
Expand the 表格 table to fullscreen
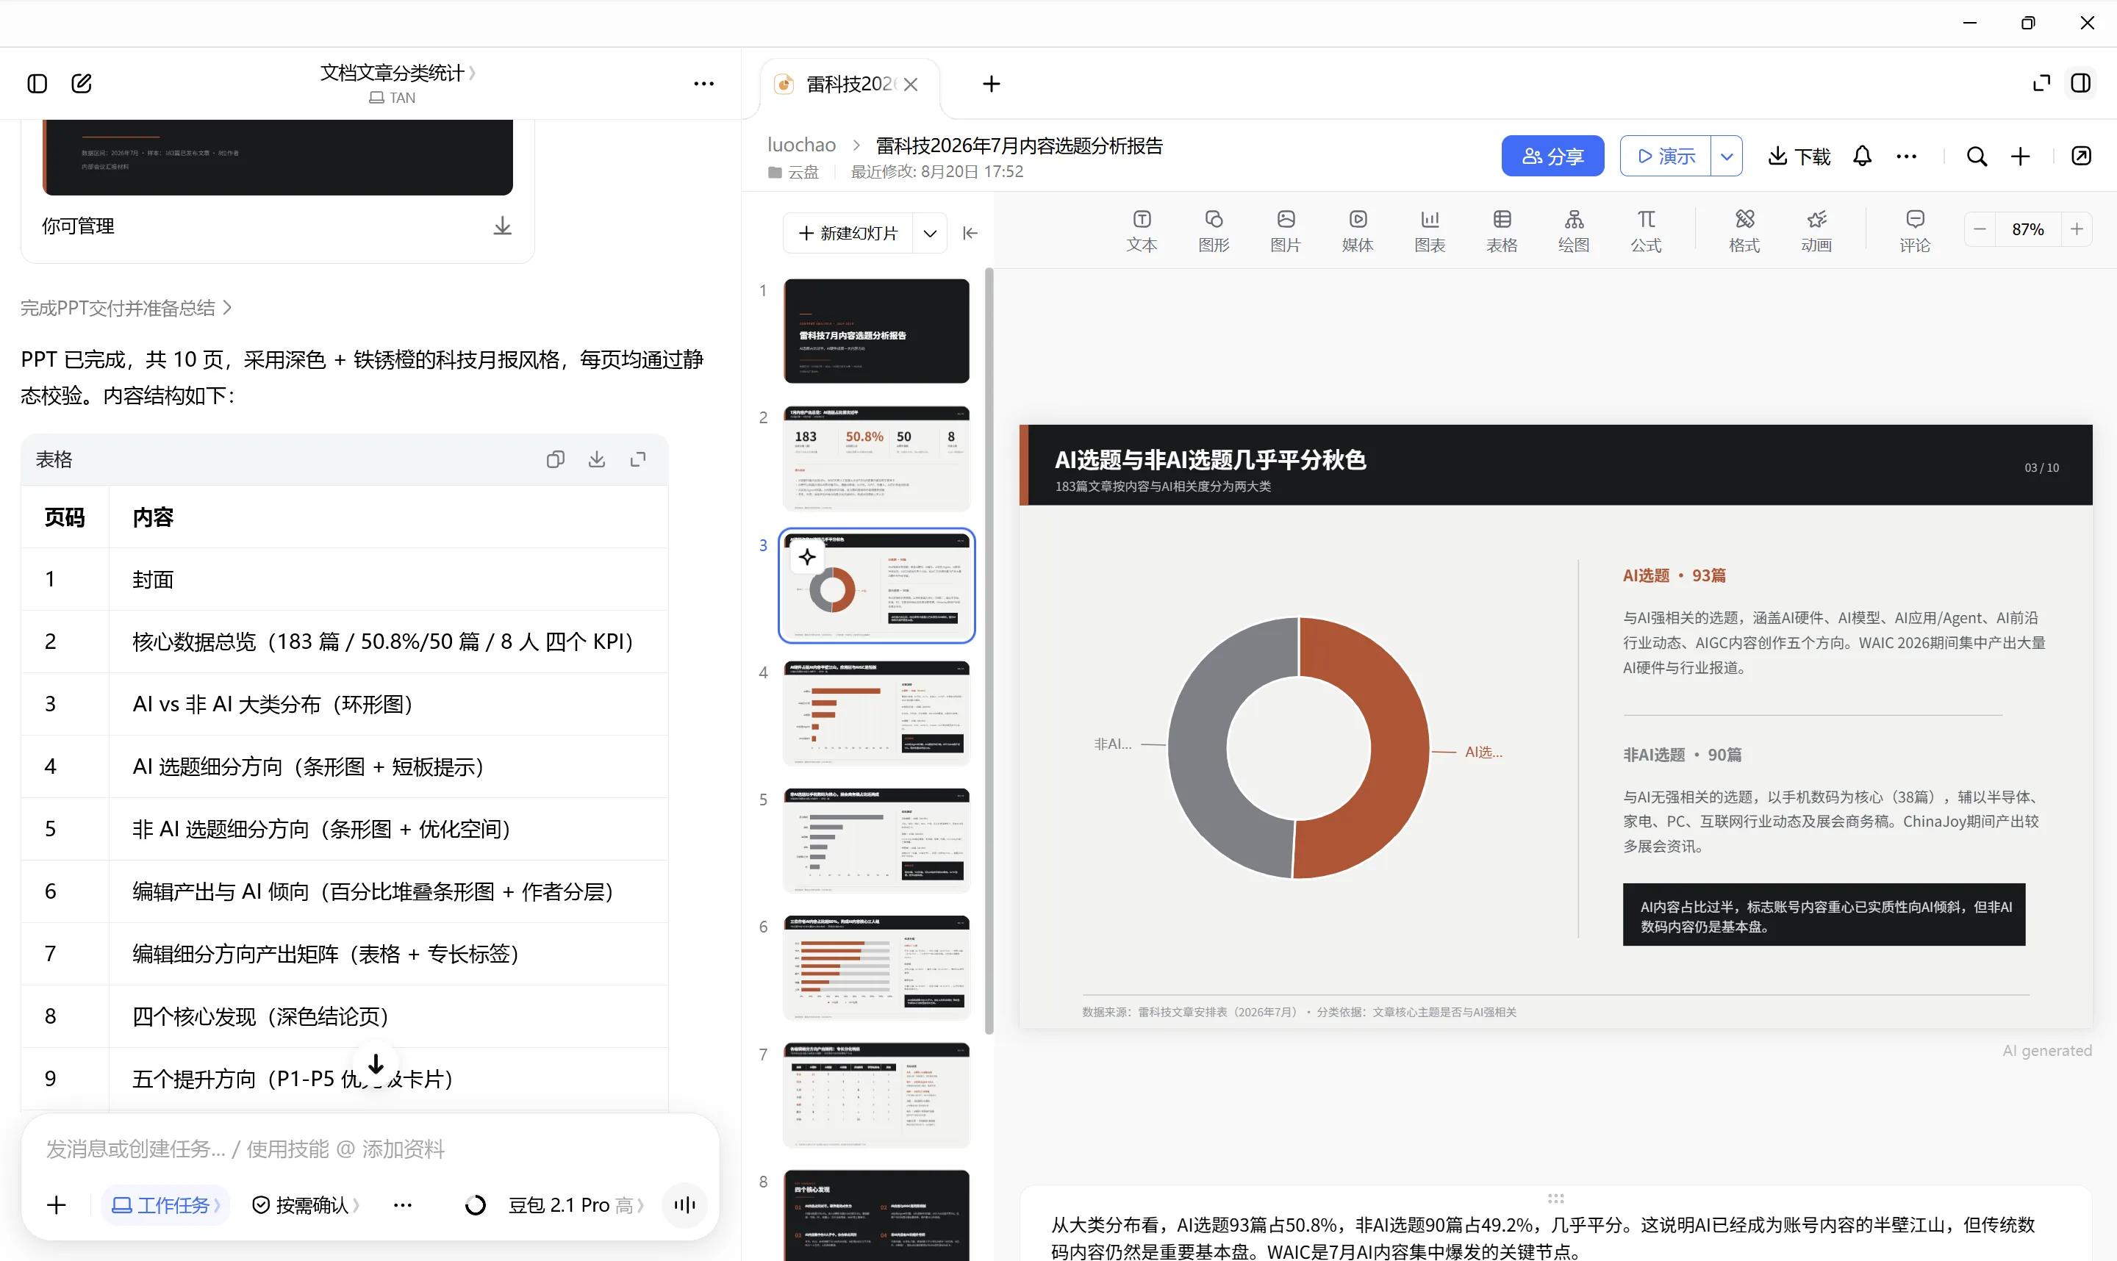click(x=638, y=460)
